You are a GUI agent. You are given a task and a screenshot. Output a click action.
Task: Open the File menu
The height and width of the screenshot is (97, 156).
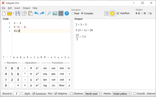point(4,8)
